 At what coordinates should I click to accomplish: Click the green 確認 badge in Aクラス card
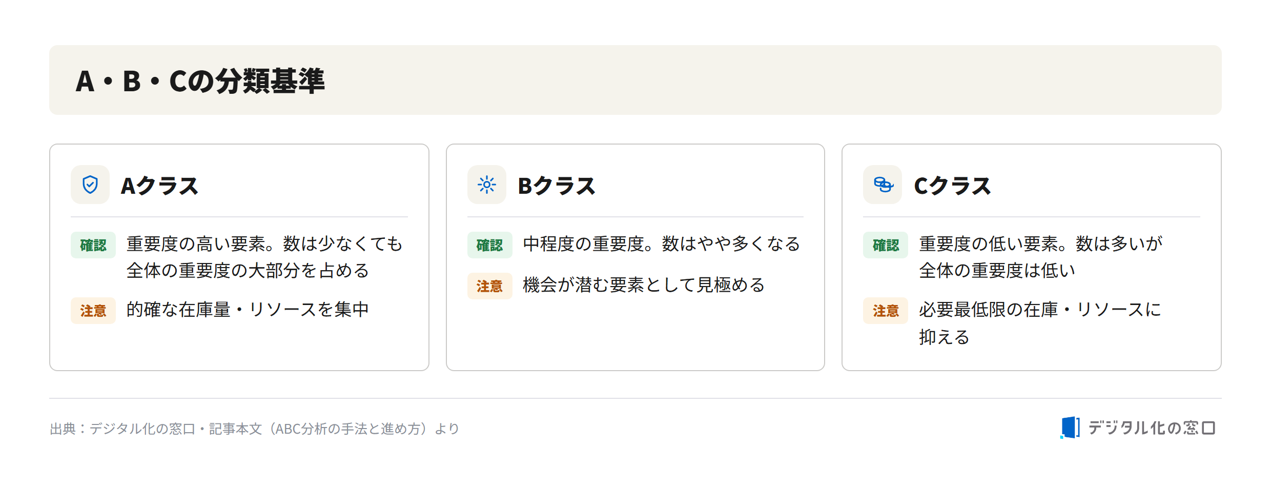click(93, 245)
